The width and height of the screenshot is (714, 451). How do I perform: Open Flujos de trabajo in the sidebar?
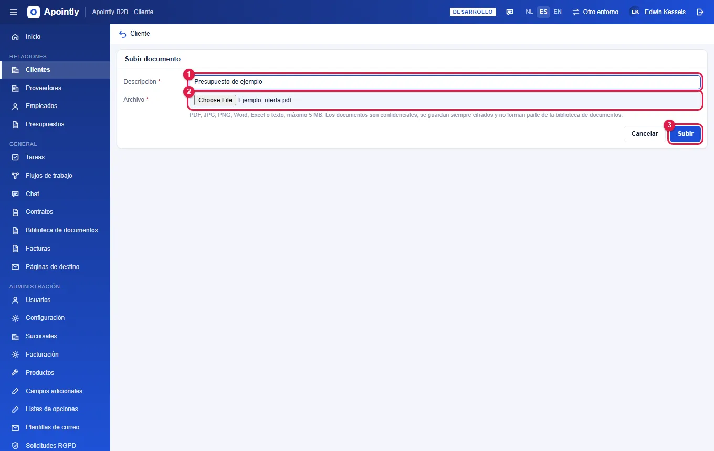pyautogui.click(x=55, y=176)
